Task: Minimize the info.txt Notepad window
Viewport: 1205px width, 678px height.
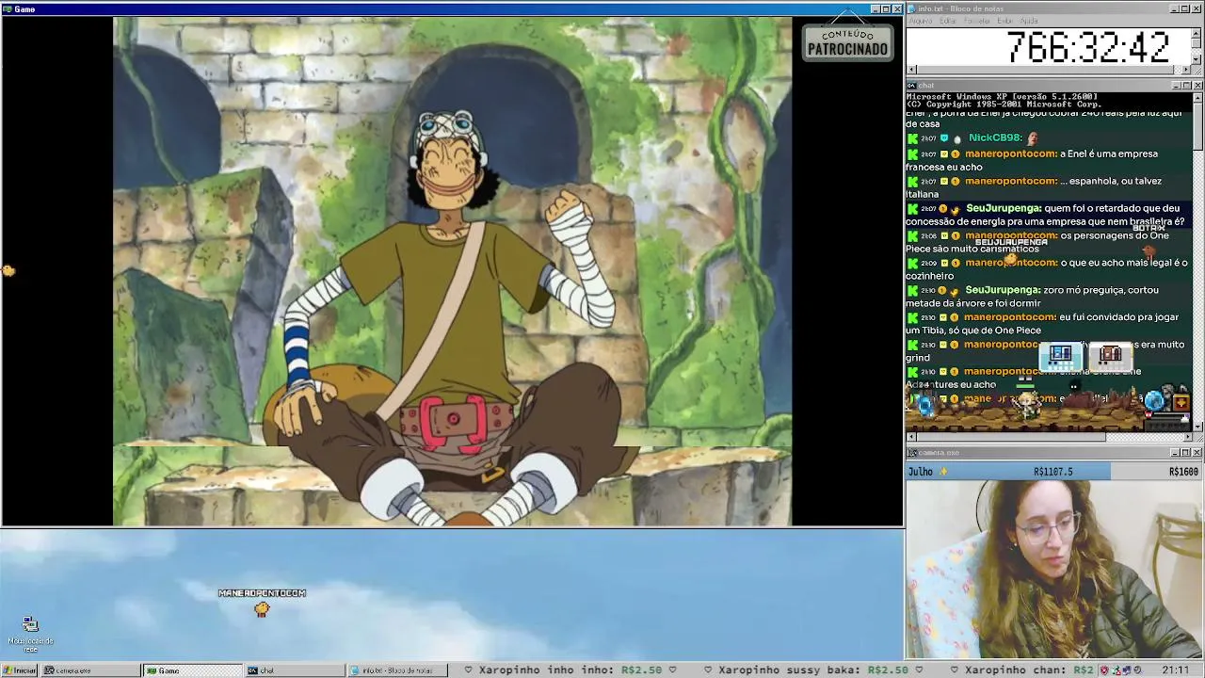Action: point(1175,8)
